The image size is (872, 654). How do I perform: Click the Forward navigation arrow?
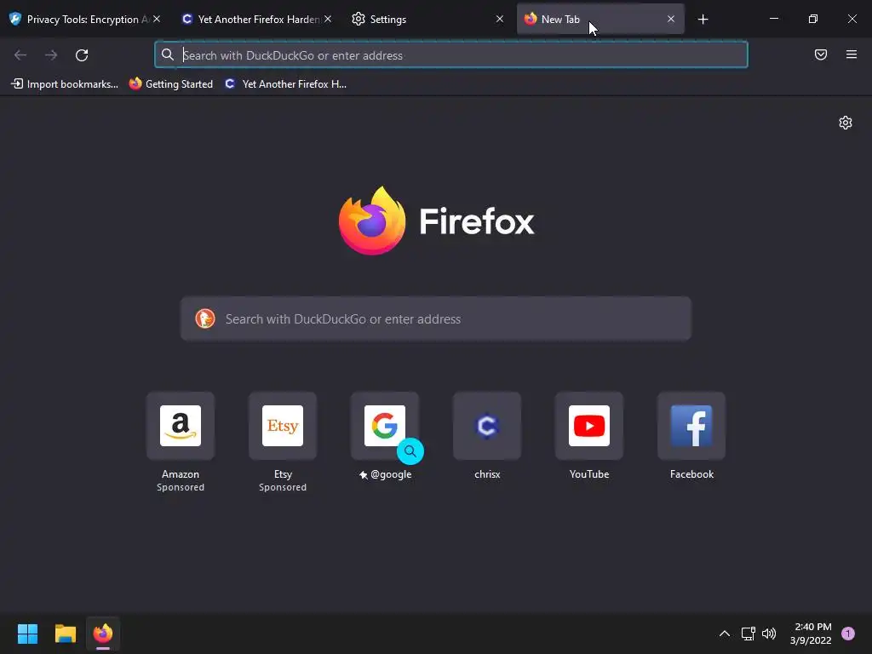(x=51, y=55)
